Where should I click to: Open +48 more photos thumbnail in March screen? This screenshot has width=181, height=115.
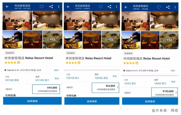(x=52, y=40)
